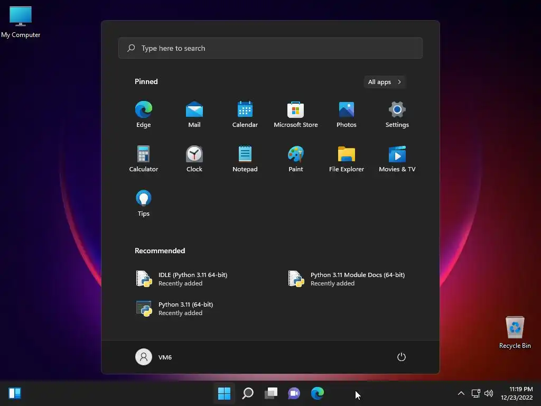
Task: Open the Widgets panel icon
Action: (15, 393)
